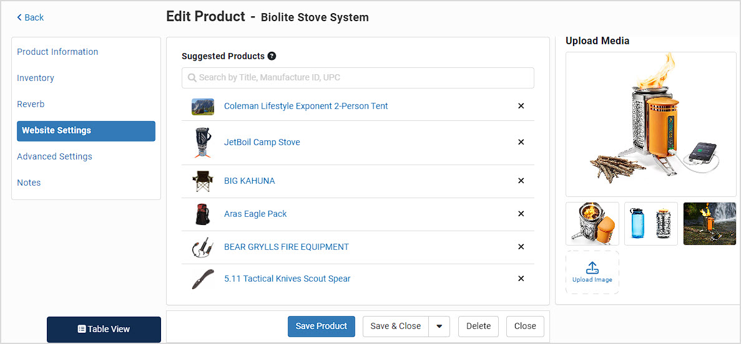Remove BIG KAHUNA suggested product
The width and height of the screenshot is (741, 344).
tap(521, 181)
